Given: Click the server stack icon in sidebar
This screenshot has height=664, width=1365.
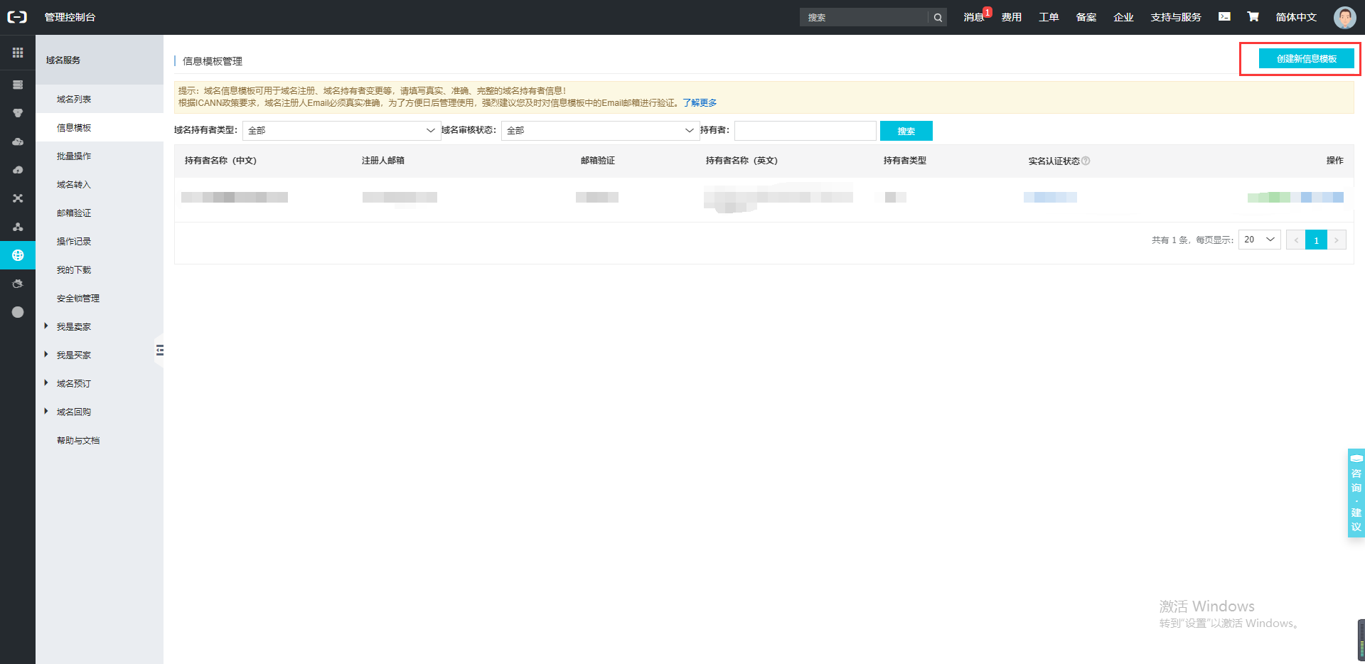Looking at the screenshot, I should pos(18,85).
